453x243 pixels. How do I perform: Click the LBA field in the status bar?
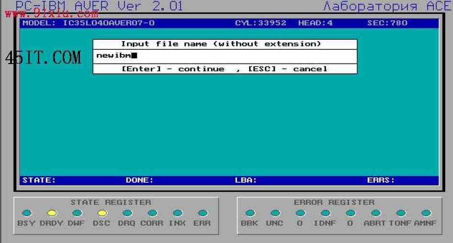[x=246, y=180]
